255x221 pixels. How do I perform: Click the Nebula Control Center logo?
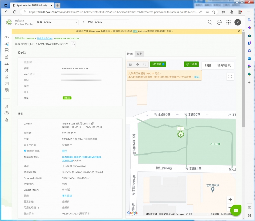point(20,22)
